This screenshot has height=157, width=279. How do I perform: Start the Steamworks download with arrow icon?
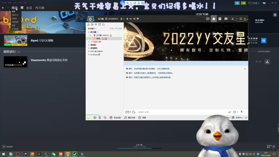(267, 62)
